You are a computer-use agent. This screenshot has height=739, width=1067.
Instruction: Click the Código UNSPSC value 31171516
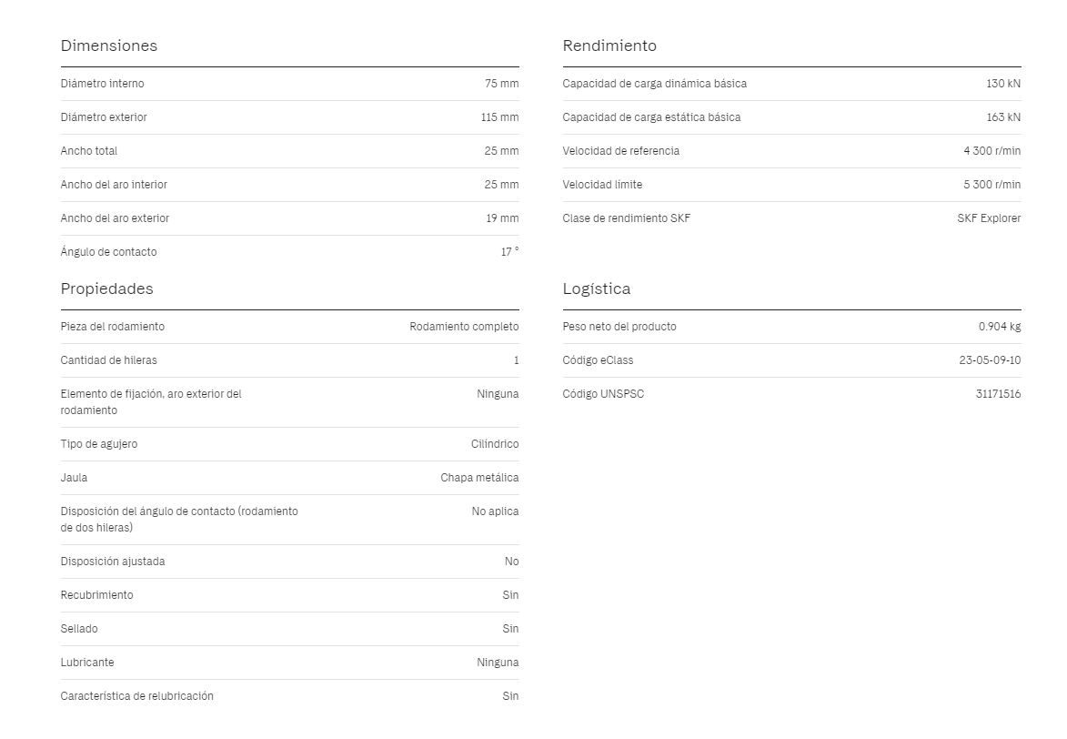tap(998, 394)
